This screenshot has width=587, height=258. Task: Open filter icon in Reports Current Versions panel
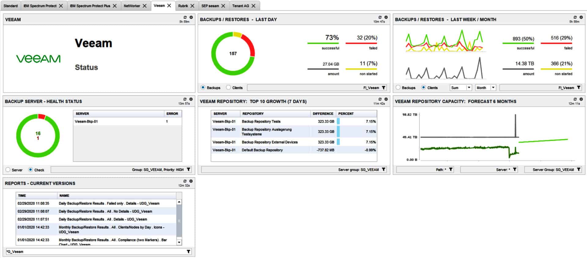tap(188, 252)
